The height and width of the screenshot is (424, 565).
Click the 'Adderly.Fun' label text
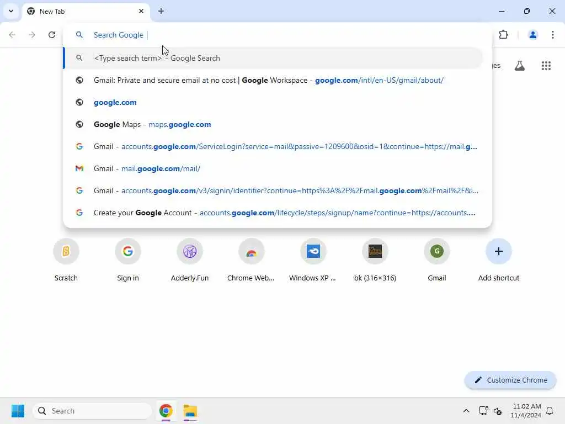190,278
